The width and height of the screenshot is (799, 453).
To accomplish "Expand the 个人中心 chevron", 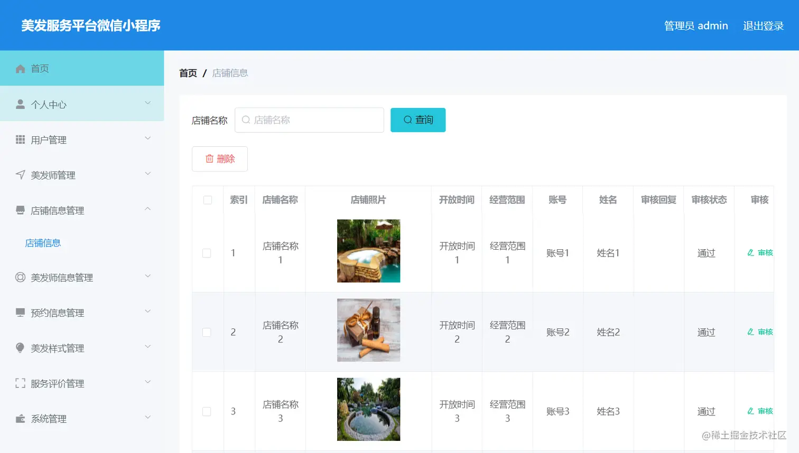I will 148,103.
